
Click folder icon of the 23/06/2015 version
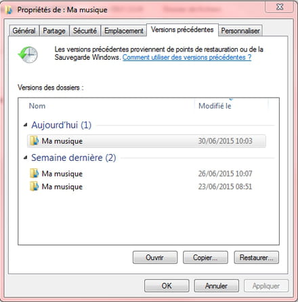(x=35, y=187)
